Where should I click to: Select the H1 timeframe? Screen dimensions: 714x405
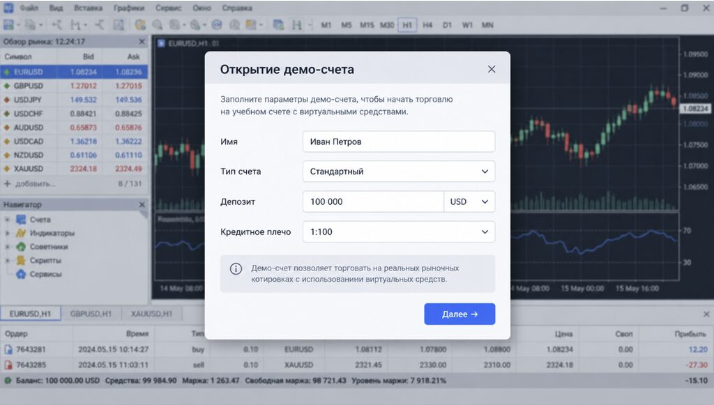tap(407, 25)
